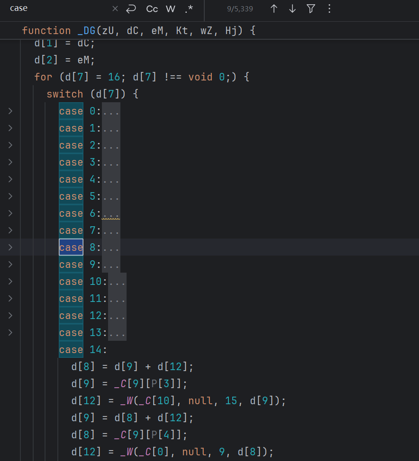Click the line 'd[2] = eM;'
419x461 pixels.
(x=64, y=60)
